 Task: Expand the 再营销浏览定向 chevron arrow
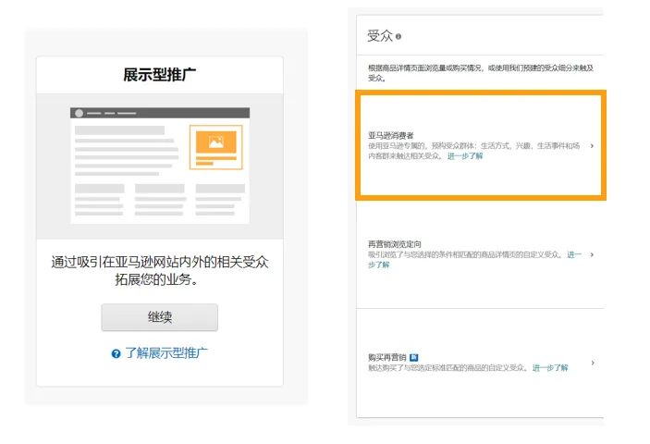(592, 254)
